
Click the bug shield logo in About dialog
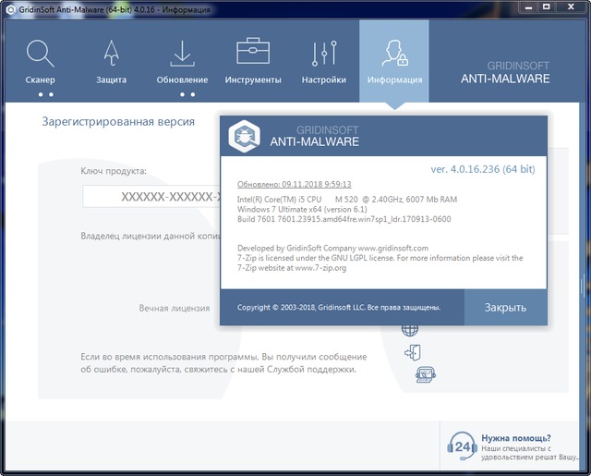click(244, 137)
